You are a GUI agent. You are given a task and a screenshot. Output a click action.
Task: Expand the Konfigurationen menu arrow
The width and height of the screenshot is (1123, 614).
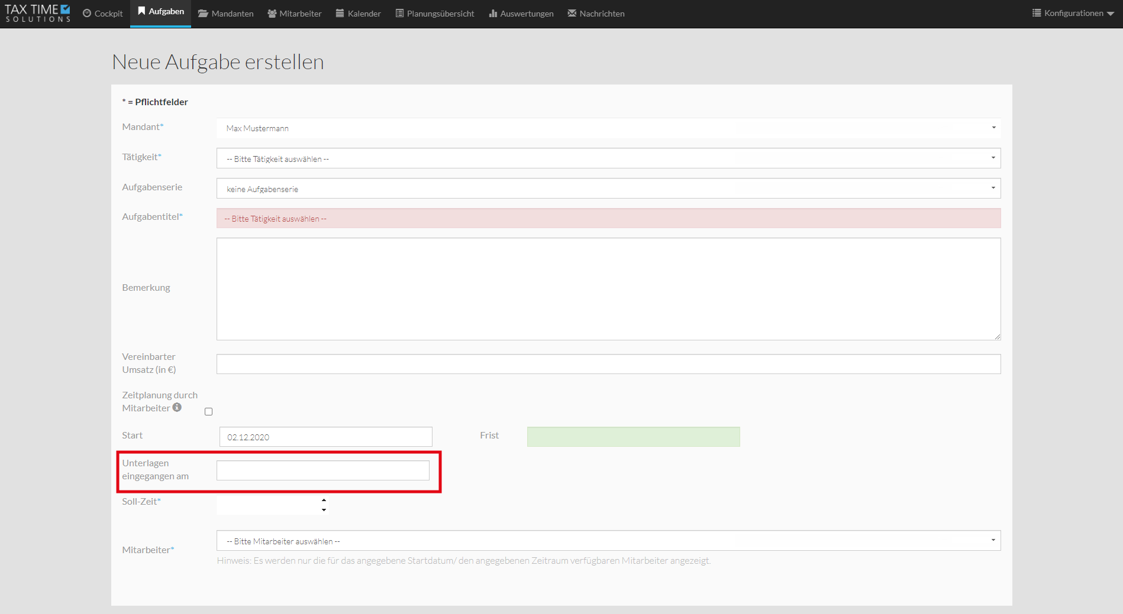1111,14
